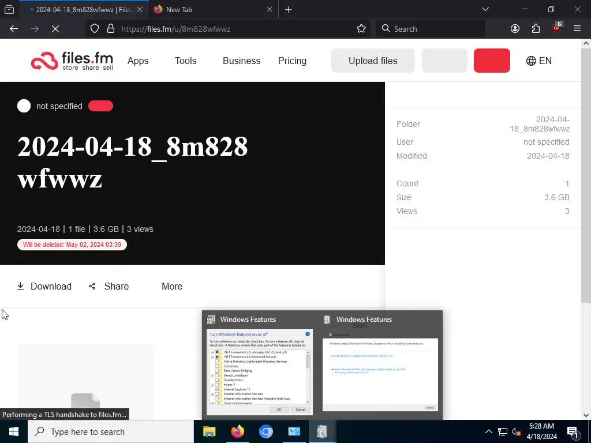The image size is (591, 443).
Task: Open the Business menu item
Action: click(242, 61)
